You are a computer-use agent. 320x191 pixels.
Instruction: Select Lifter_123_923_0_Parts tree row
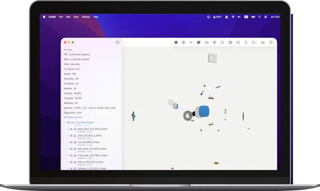click(x=89, y=136)
